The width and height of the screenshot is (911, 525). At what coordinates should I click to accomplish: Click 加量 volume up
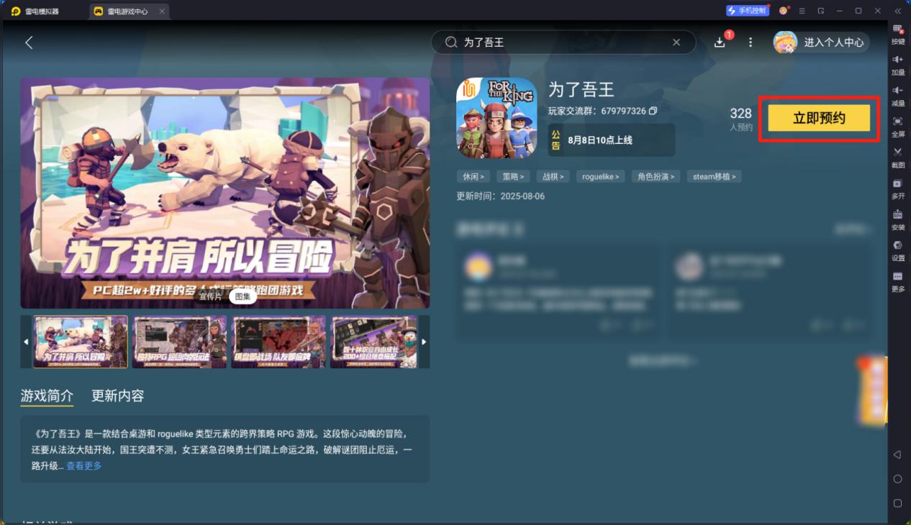897,65
